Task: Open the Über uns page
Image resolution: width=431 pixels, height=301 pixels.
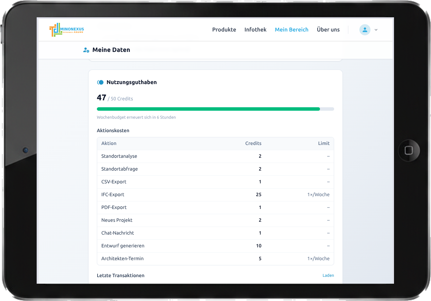Action: pos(328,30)
